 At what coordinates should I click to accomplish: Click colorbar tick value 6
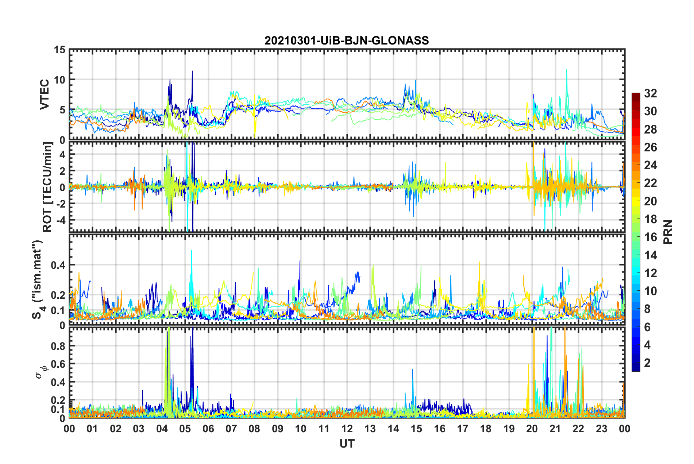point(647,327)
